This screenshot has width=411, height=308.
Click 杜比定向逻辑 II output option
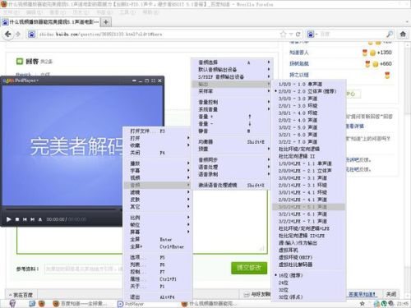[x=297, y=156]
